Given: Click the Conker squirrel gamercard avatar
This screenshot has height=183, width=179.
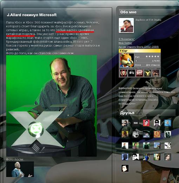Looking at the screenshot, I should (127, 60).
